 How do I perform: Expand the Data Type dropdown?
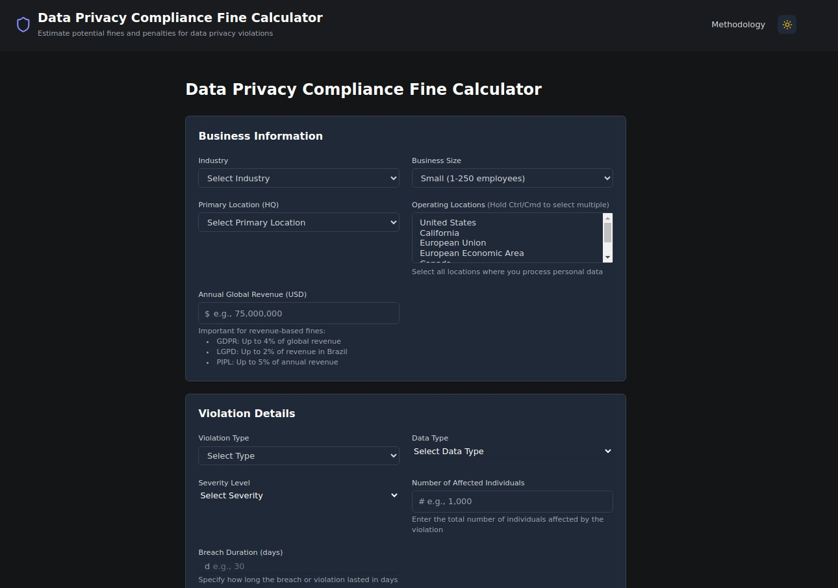(512, 452)
